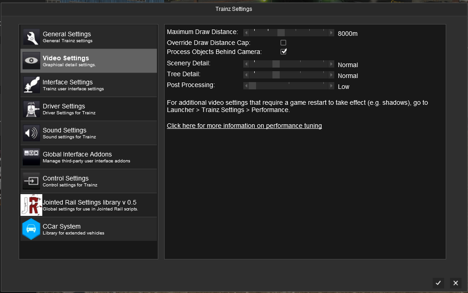This screenshot has width=468, height=293.
Task: Enable Override Draw Distance Cap checkbox
Action: pyautogui.click(x=283, y=43)
